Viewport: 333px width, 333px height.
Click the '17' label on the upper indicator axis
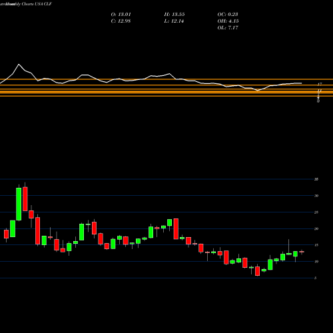tap(320, 85)
